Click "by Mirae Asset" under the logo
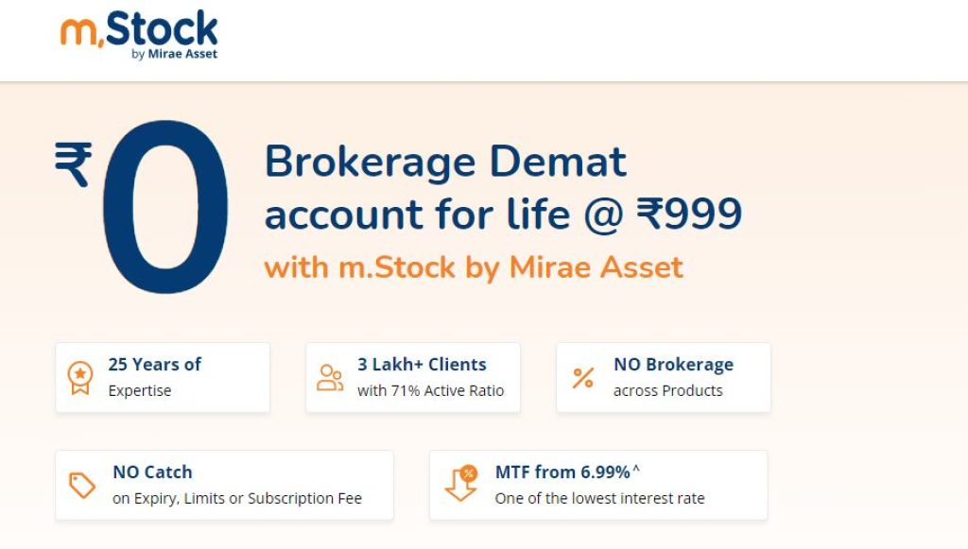Image resolution: width=968 pixels, height=549 pixels. click(175, 54)
